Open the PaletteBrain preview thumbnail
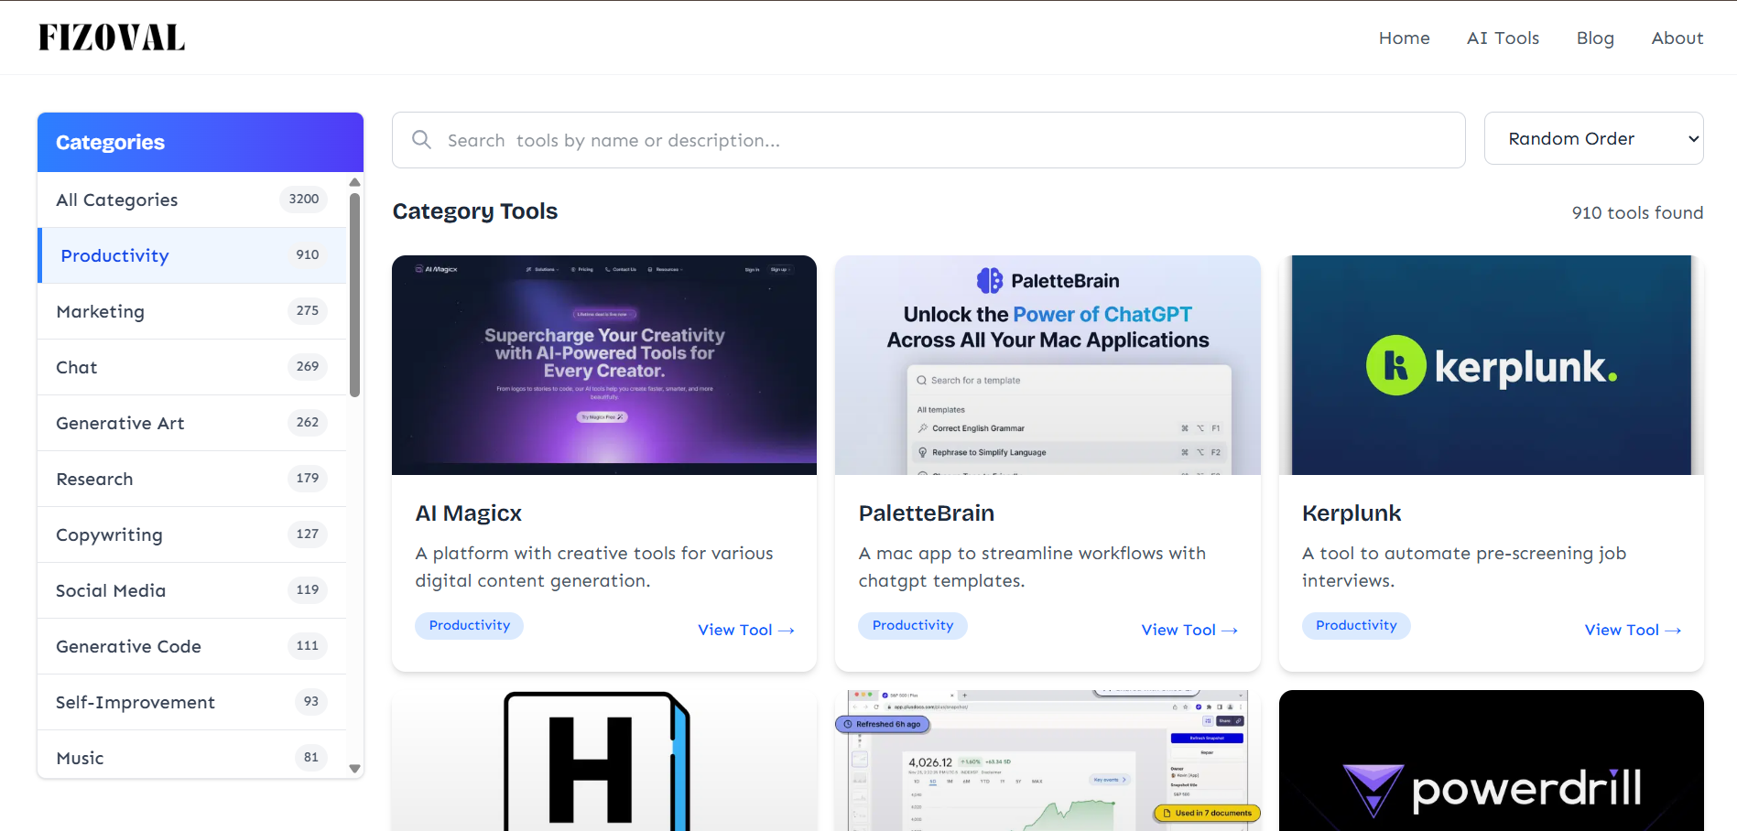Image resolution: width=1737 pixels, height=831 pixels. 1048,365
